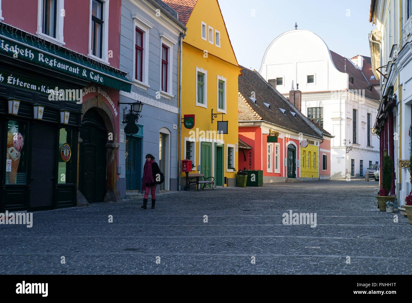Click the red mailbox by the yellow house
Screen dimensions: 412x303
(187, 166)
